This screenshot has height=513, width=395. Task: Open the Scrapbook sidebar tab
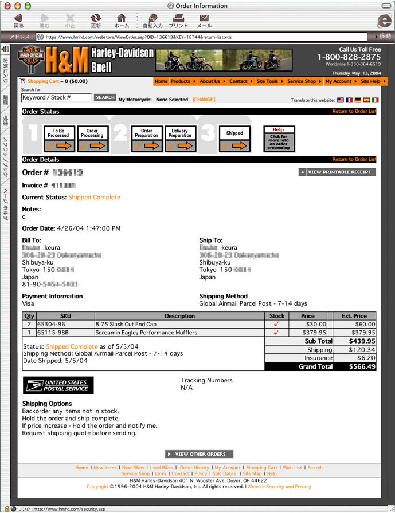pyautogui.click(x=5, y=157)
